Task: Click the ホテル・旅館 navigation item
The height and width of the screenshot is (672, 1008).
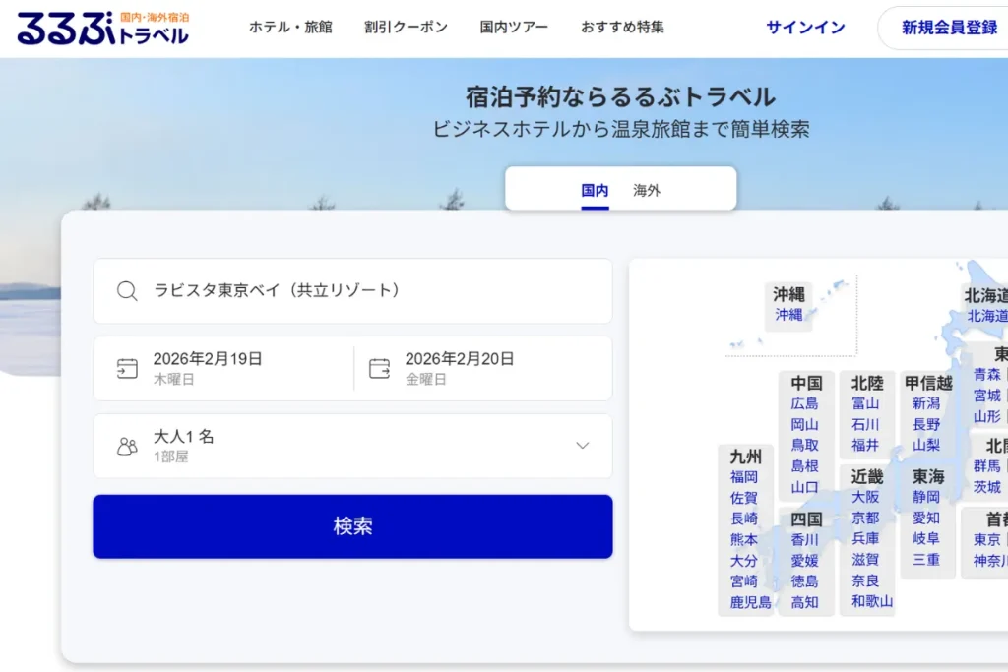Action: pos(290,29)
